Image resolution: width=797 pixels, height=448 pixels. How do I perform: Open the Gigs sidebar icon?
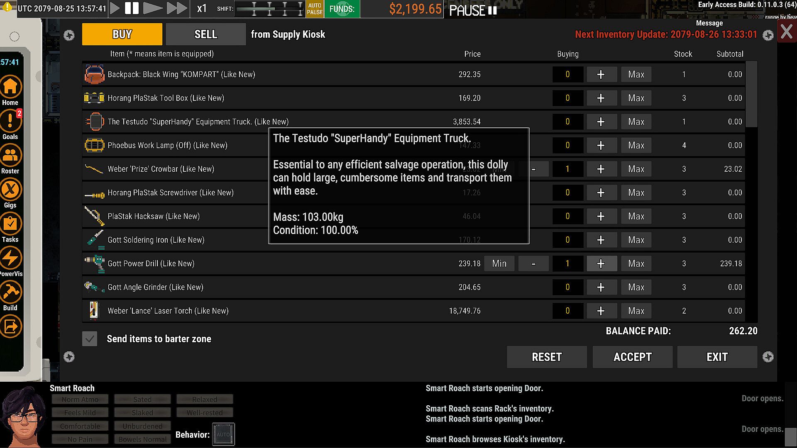coord(10,190)
